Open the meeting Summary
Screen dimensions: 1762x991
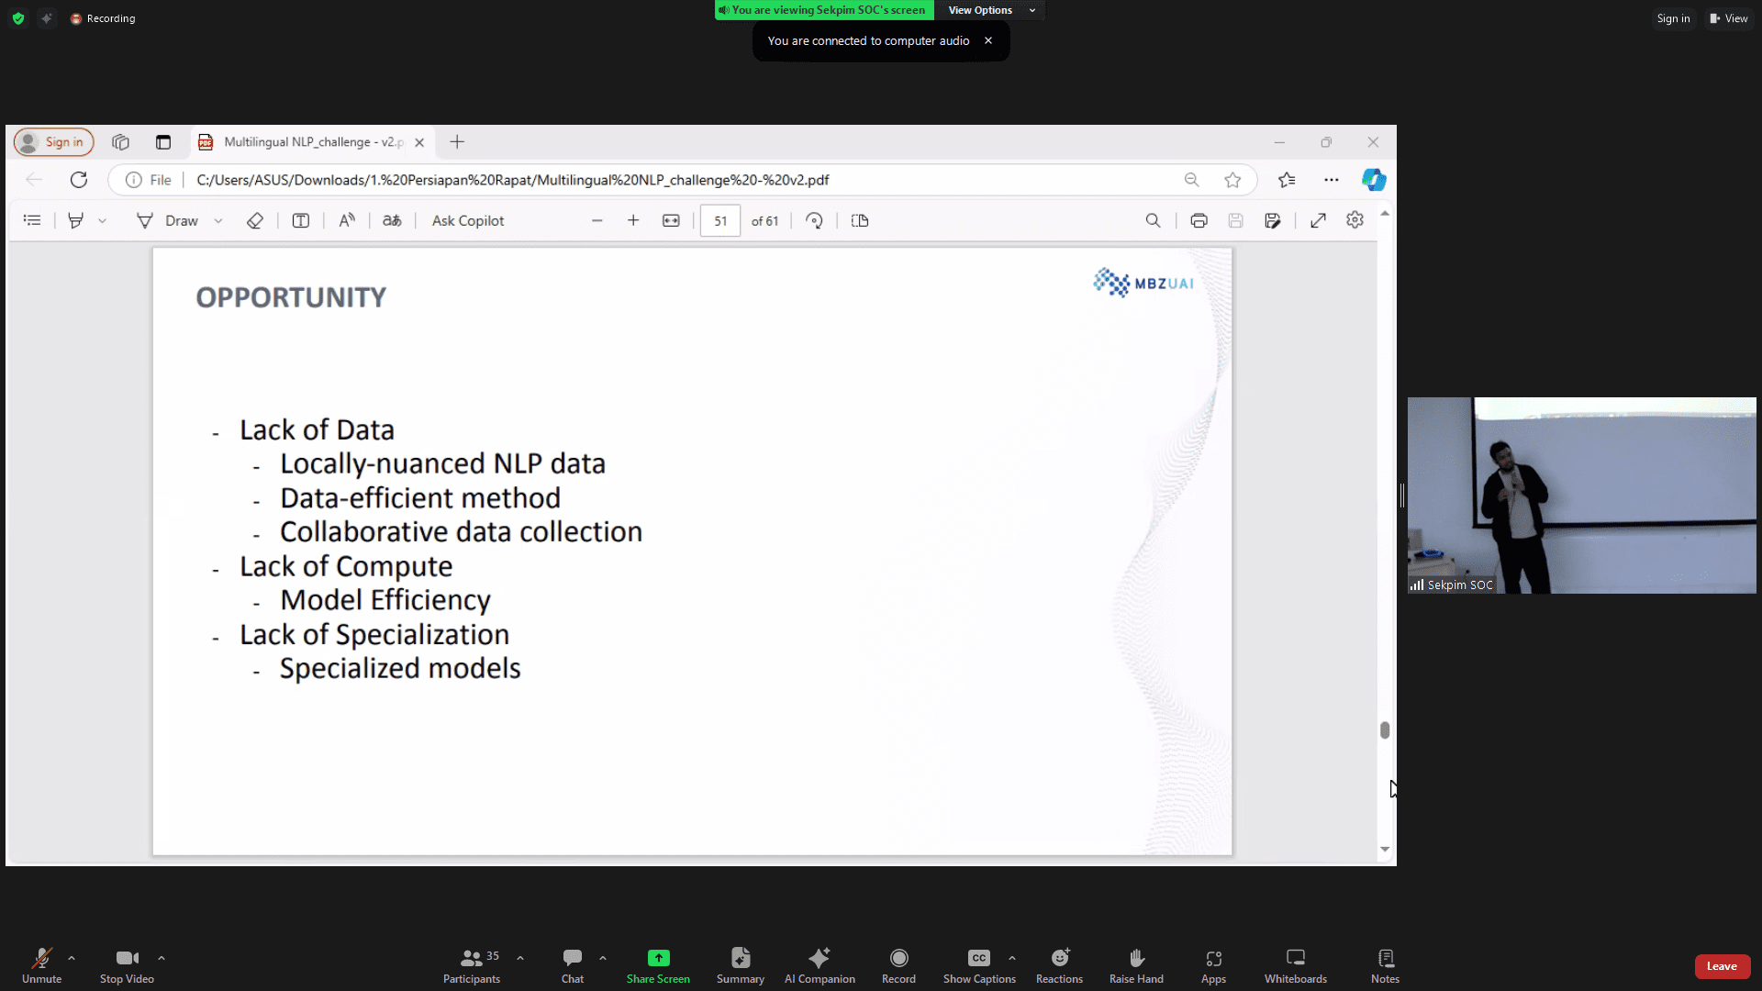740,965
